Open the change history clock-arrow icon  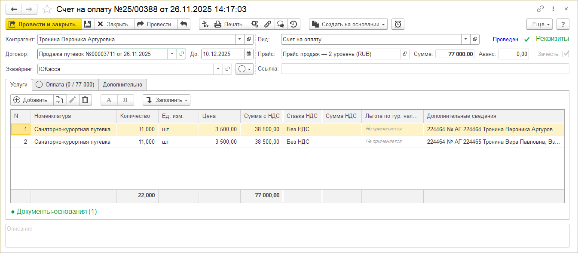(x=294, y=24)
